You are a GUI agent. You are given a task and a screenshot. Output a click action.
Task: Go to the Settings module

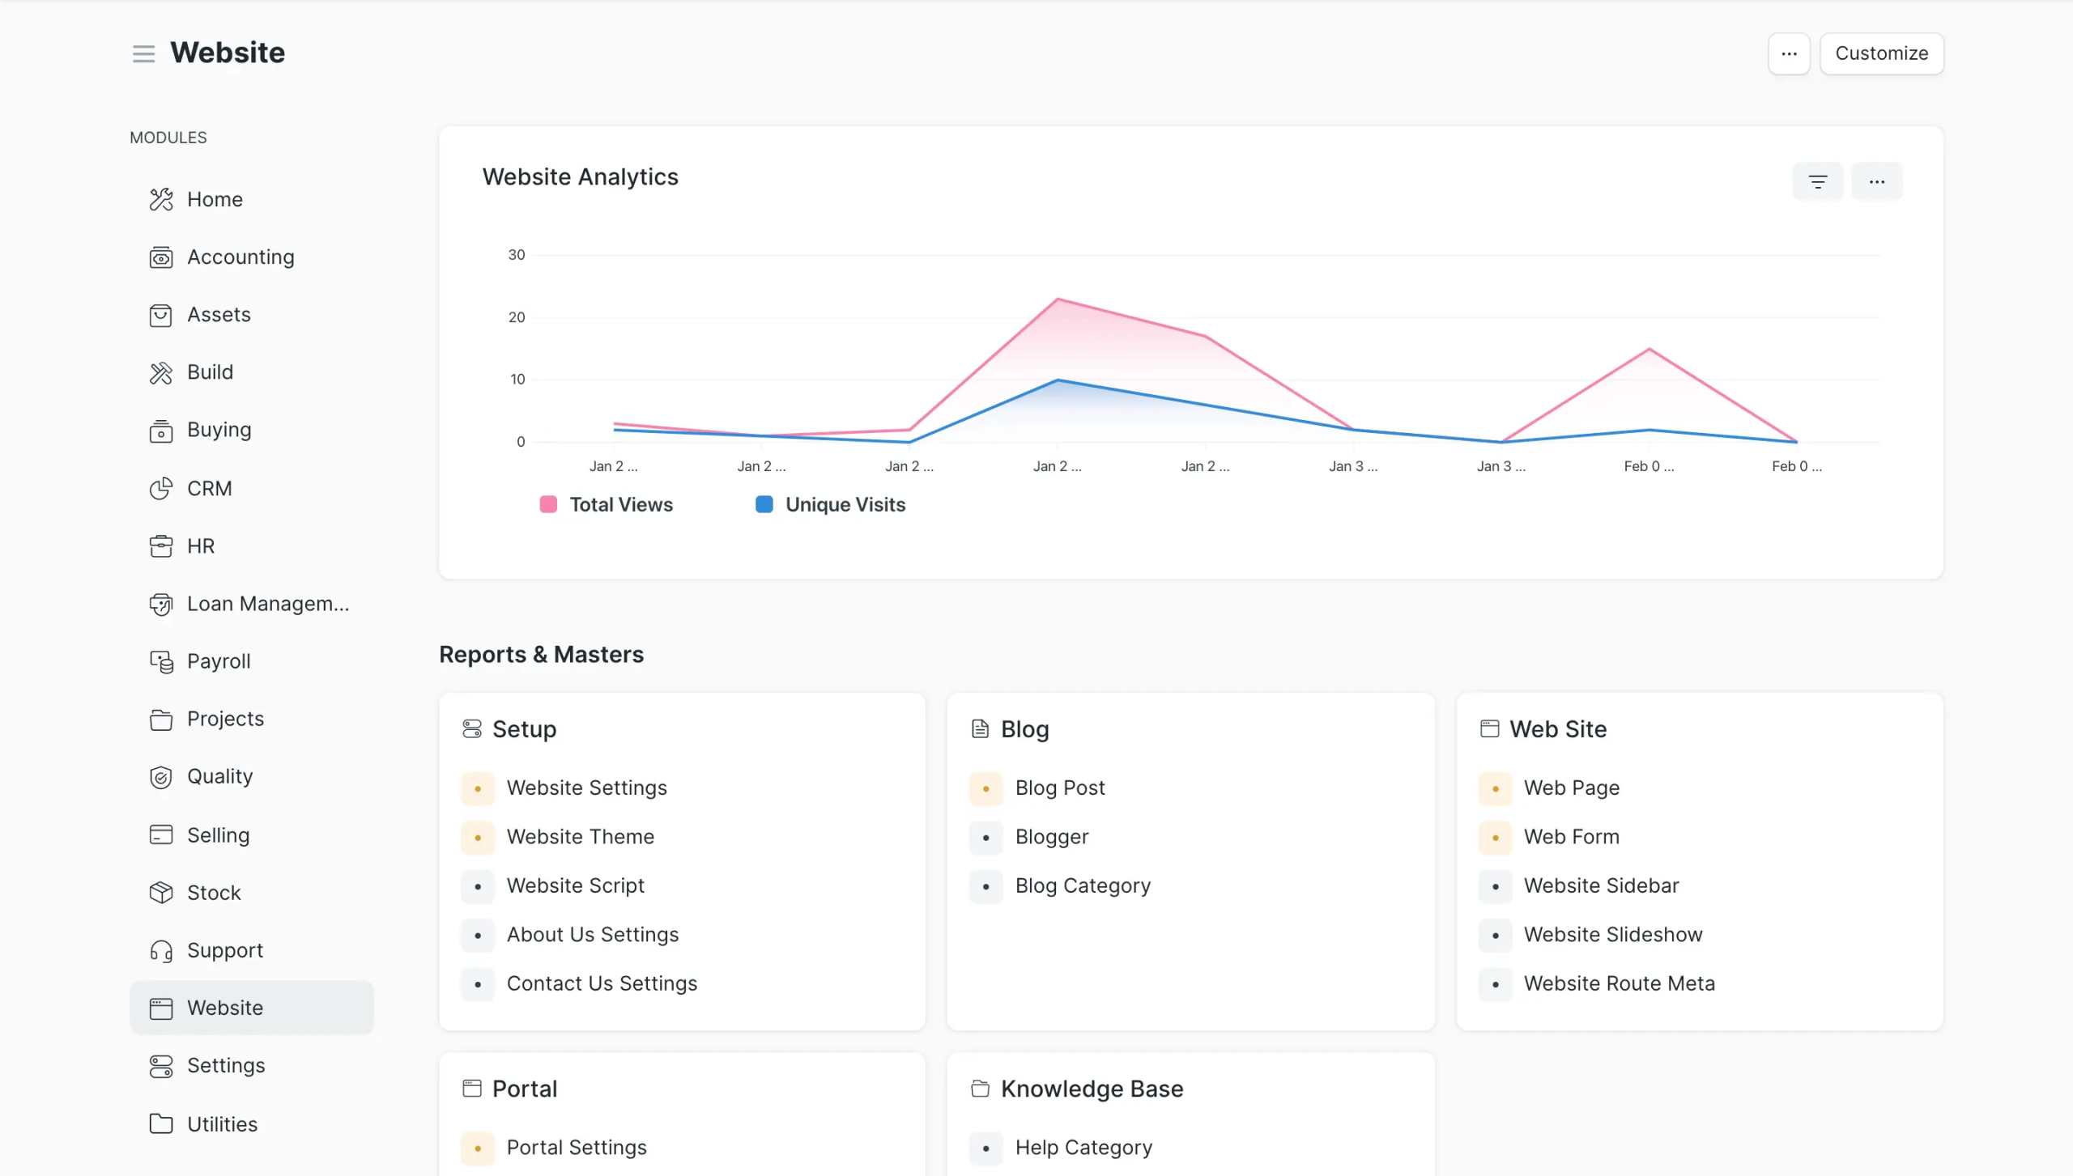click(225, 1066)
